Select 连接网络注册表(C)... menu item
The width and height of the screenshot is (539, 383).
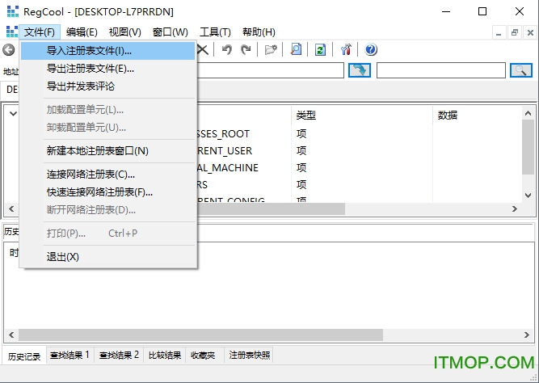pyautogui.click(x=108, y=175)
